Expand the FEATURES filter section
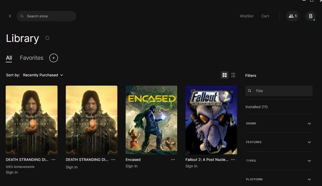The width and height of the screenshot is (322, 186). pos(279,142)
